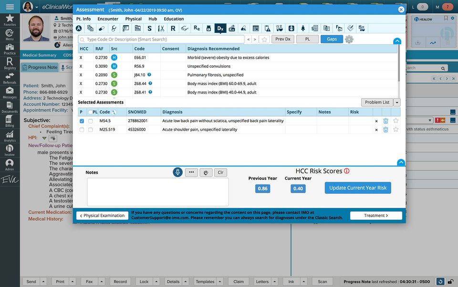This screenshot has width=458, height=287.
Task: Click previous year score 0.86
Action: point(262,189)
